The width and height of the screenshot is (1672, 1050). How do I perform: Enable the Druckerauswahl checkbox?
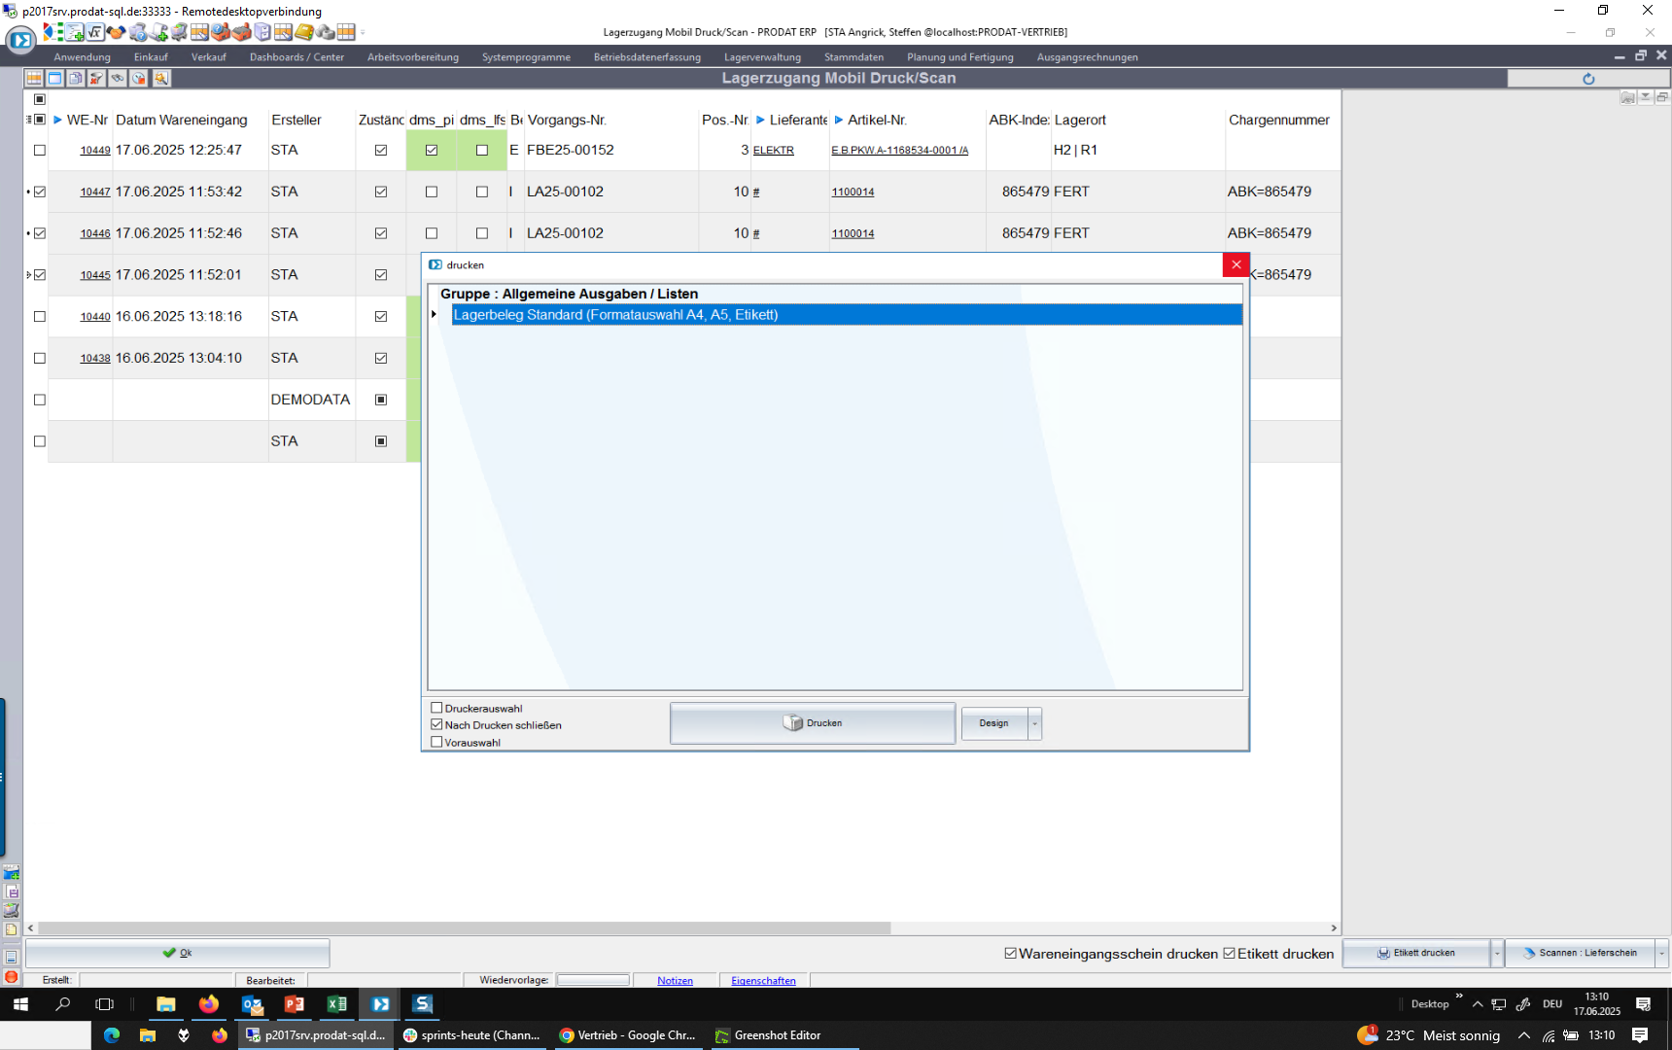point(436,708)
